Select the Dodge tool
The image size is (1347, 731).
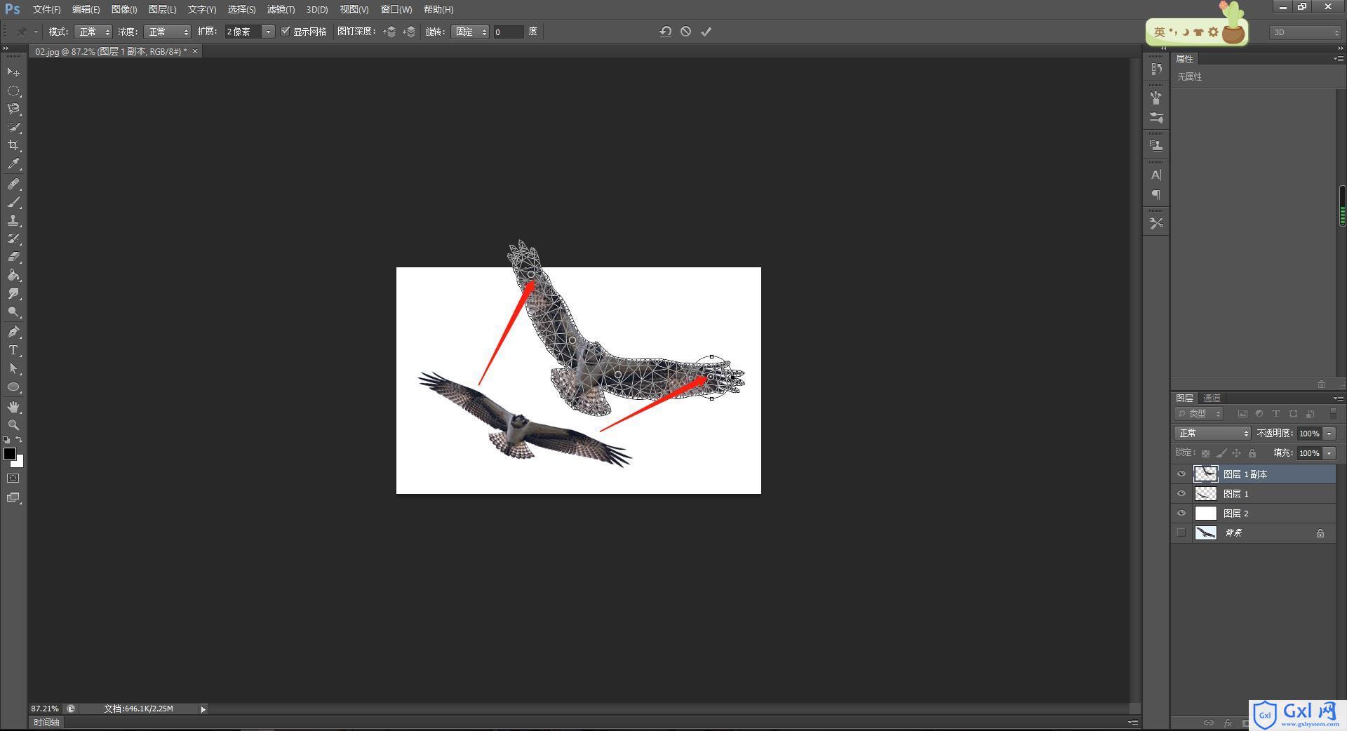click(x=13, y=311)
